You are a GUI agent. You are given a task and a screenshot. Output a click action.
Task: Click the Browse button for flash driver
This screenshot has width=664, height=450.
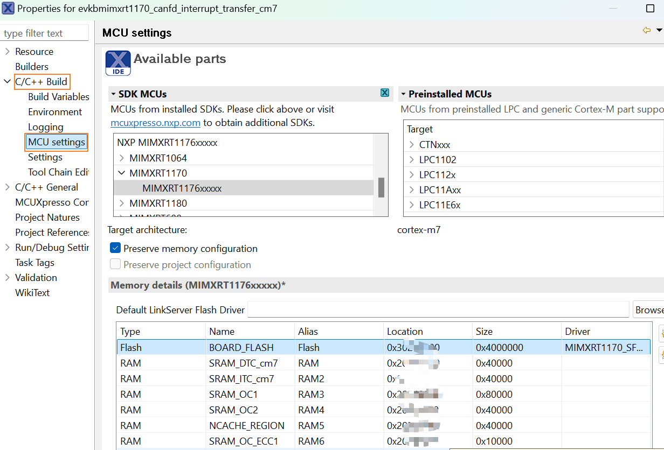[648, 310]
